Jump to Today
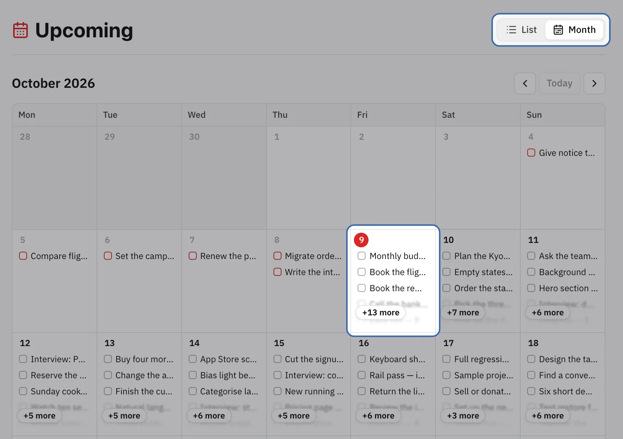The height and width of the screenshot is (439, 623). point(559,83)
